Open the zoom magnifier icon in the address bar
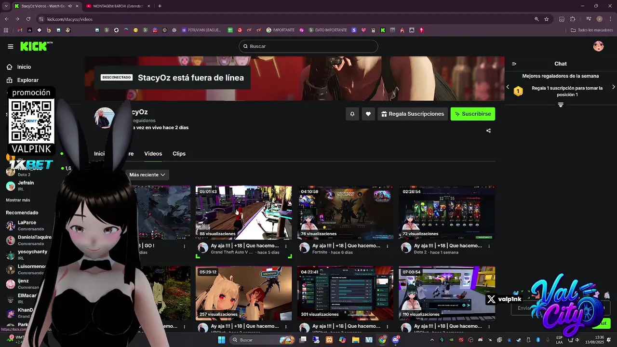This screenshot has width=617, height=347. 537,19
